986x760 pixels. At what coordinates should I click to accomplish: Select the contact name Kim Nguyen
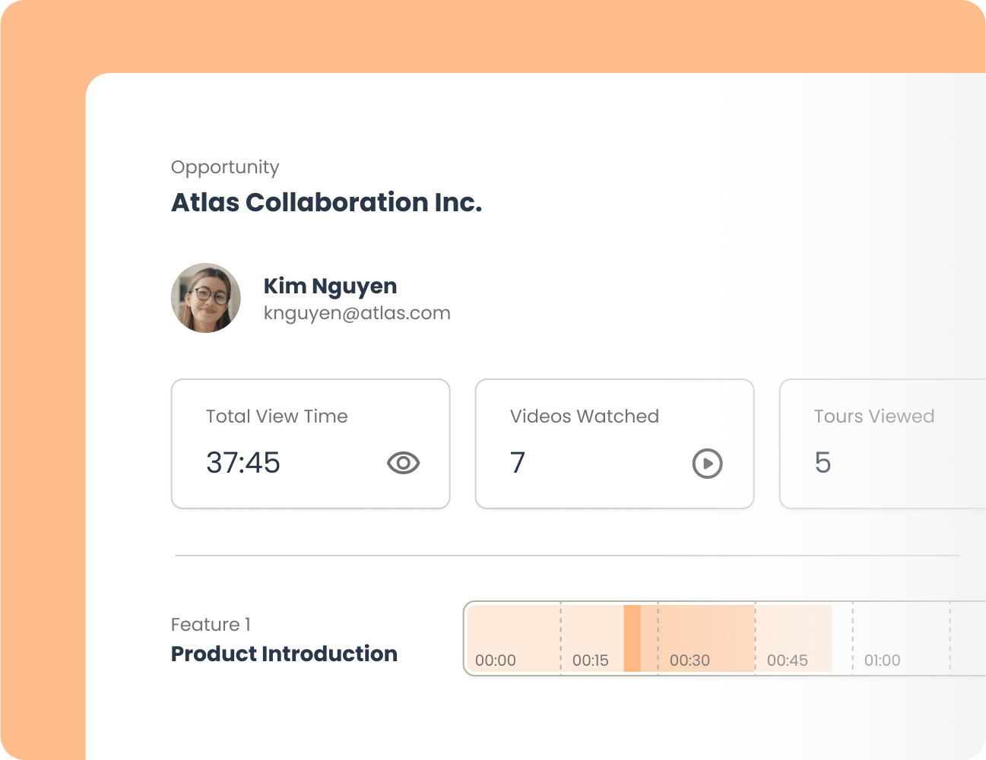[330, 286]
